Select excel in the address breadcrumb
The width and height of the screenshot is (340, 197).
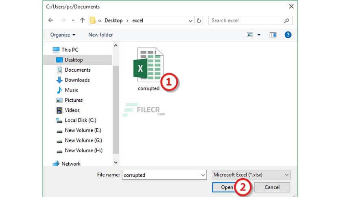click(138, 21)
